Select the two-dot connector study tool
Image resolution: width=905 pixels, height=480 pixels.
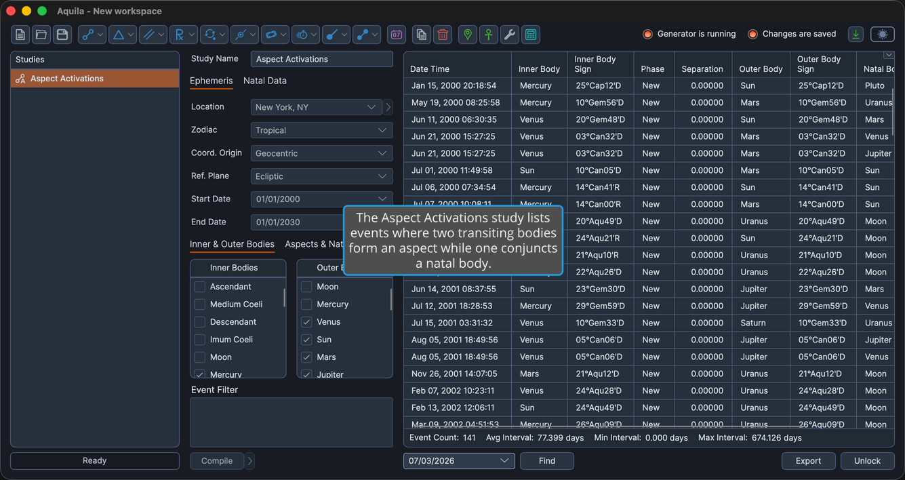[367, 35]
